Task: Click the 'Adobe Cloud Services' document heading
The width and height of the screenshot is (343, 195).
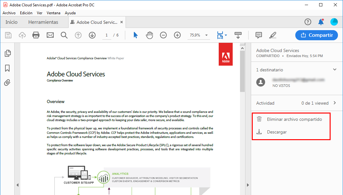Action: 76,74
